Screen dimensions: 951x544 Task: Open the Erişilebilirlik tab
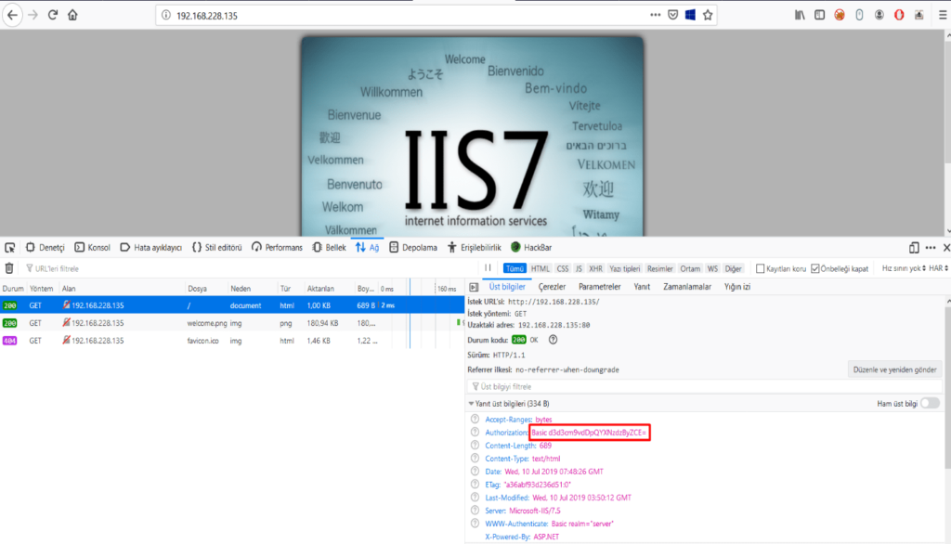point(475,248)
